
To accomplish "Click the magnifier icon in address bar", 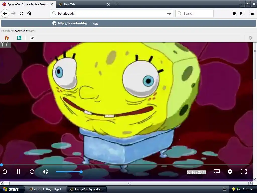I will click(54, 13).
